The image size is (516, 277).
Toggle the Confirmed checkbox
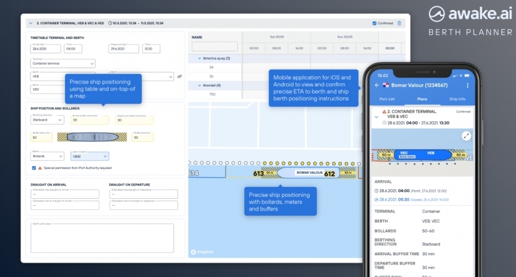tap(374, 23)
